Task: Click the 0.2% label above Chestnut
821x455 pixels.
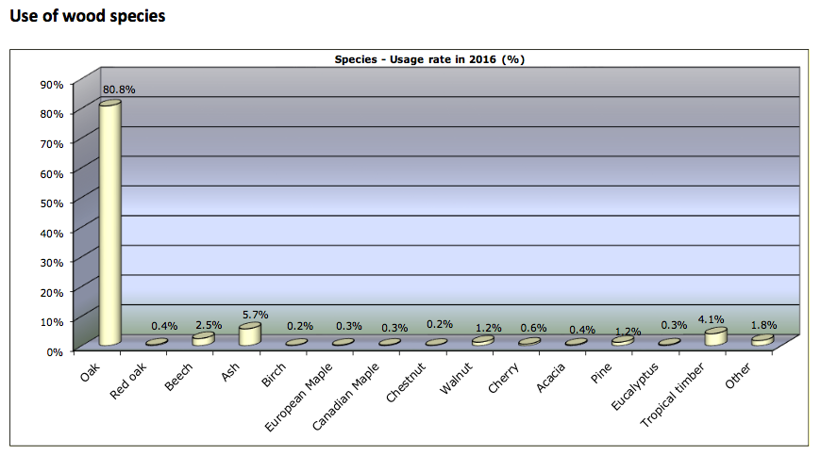Action: [x=440, y=324]
